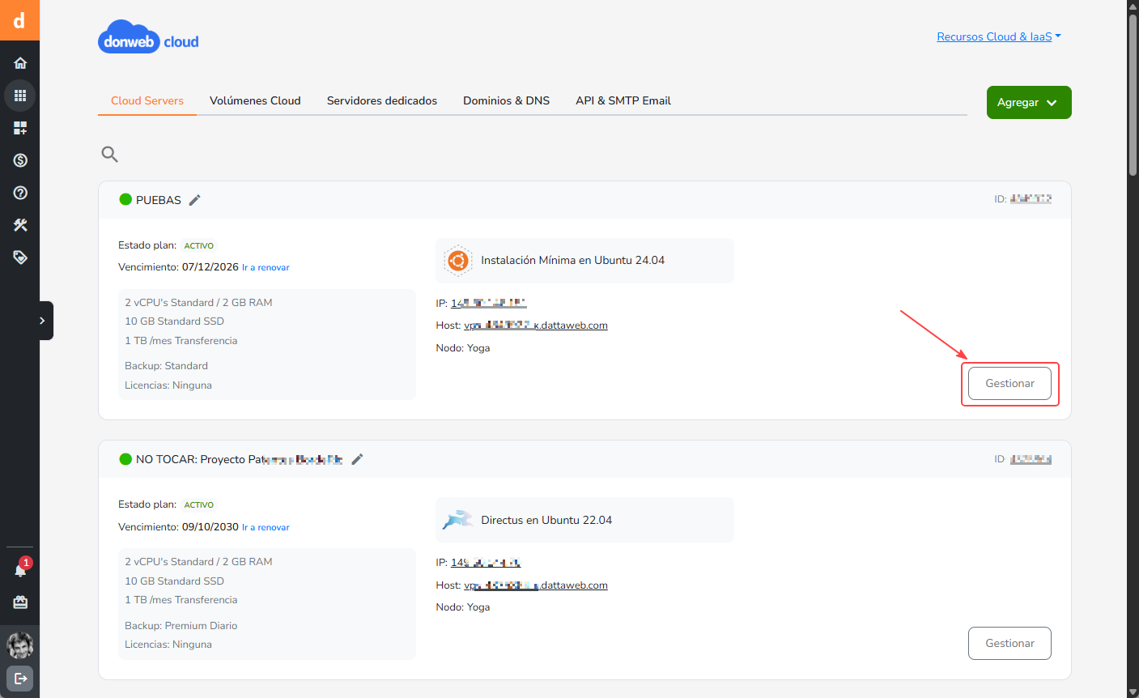Open the NO TOCAR server IP link
The image size is (1139, 698).
(486, 562)
